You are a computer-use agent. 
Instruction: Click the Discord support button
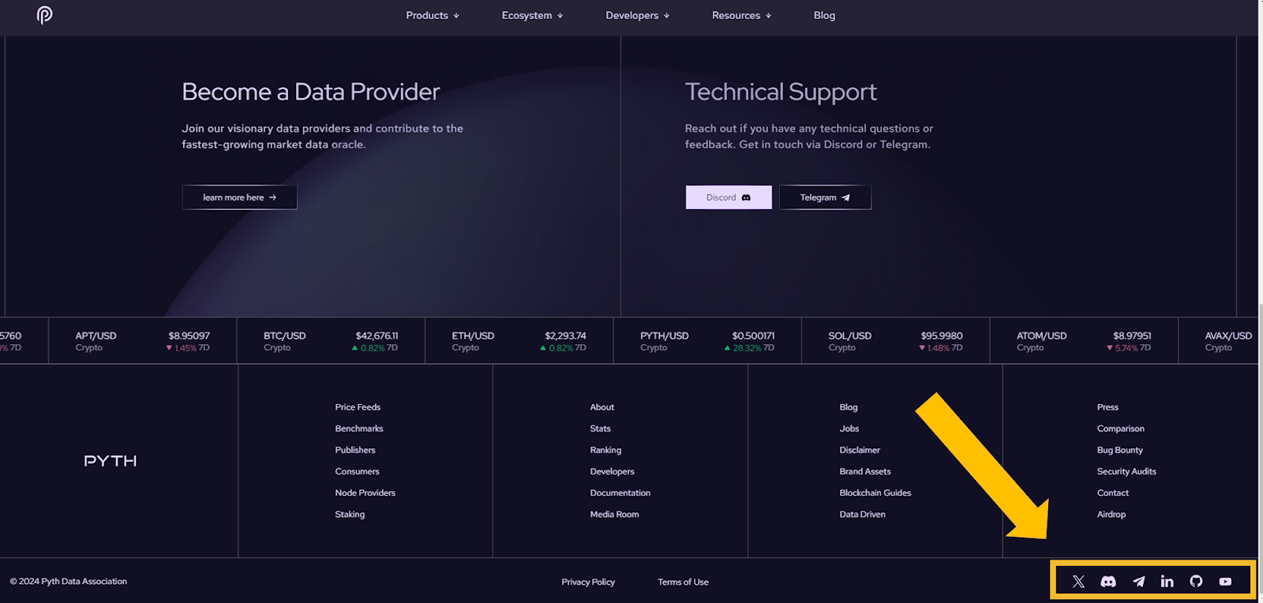[x=729, y=197]
